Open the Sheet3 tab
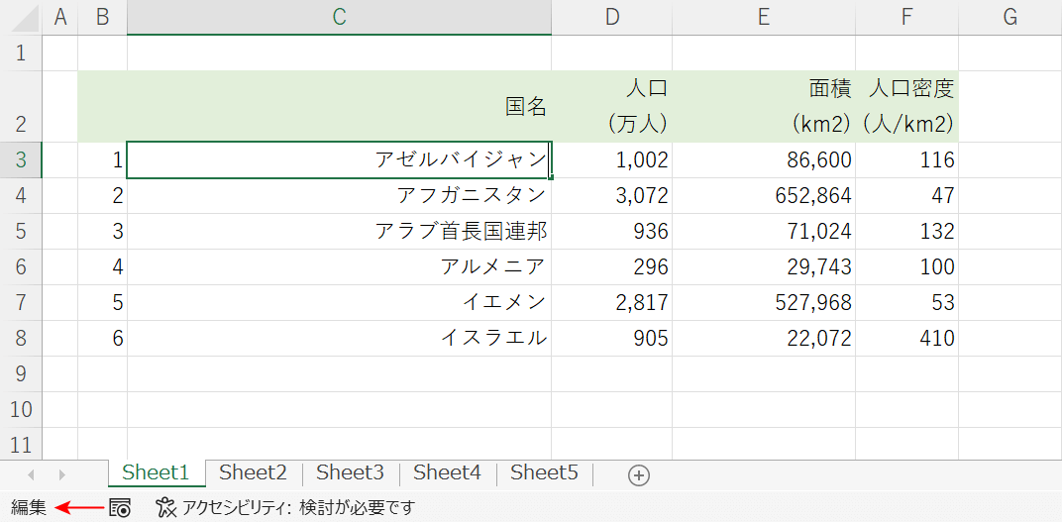This screenshot has width=1062, height=522. click(350, 473)
